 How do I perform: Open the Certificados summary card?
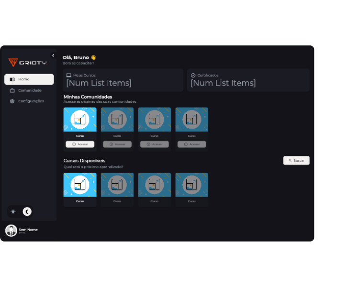(248, 80)
